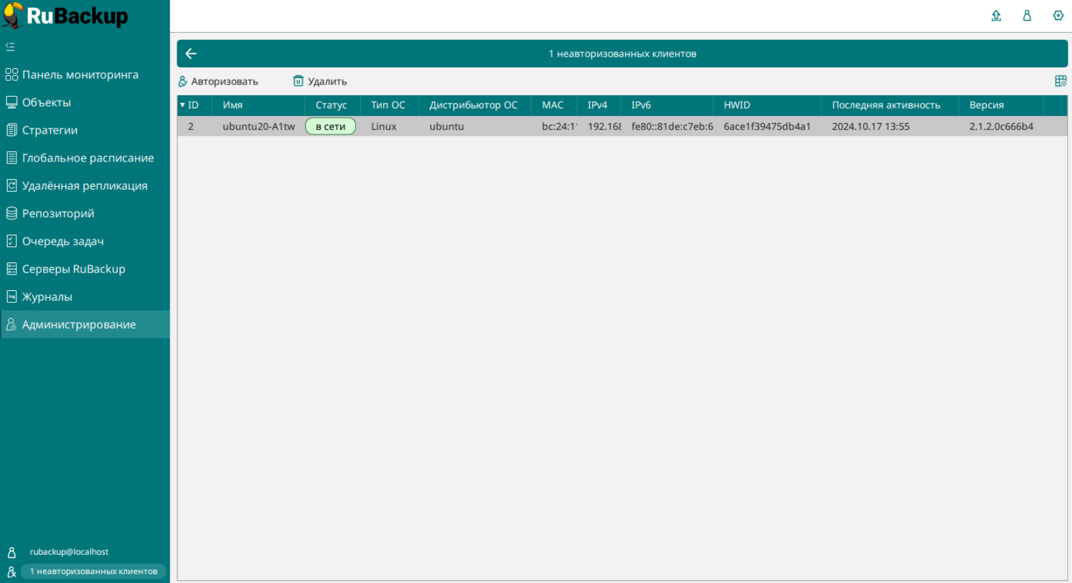Go to Очередь задач section

coord(62,241)
